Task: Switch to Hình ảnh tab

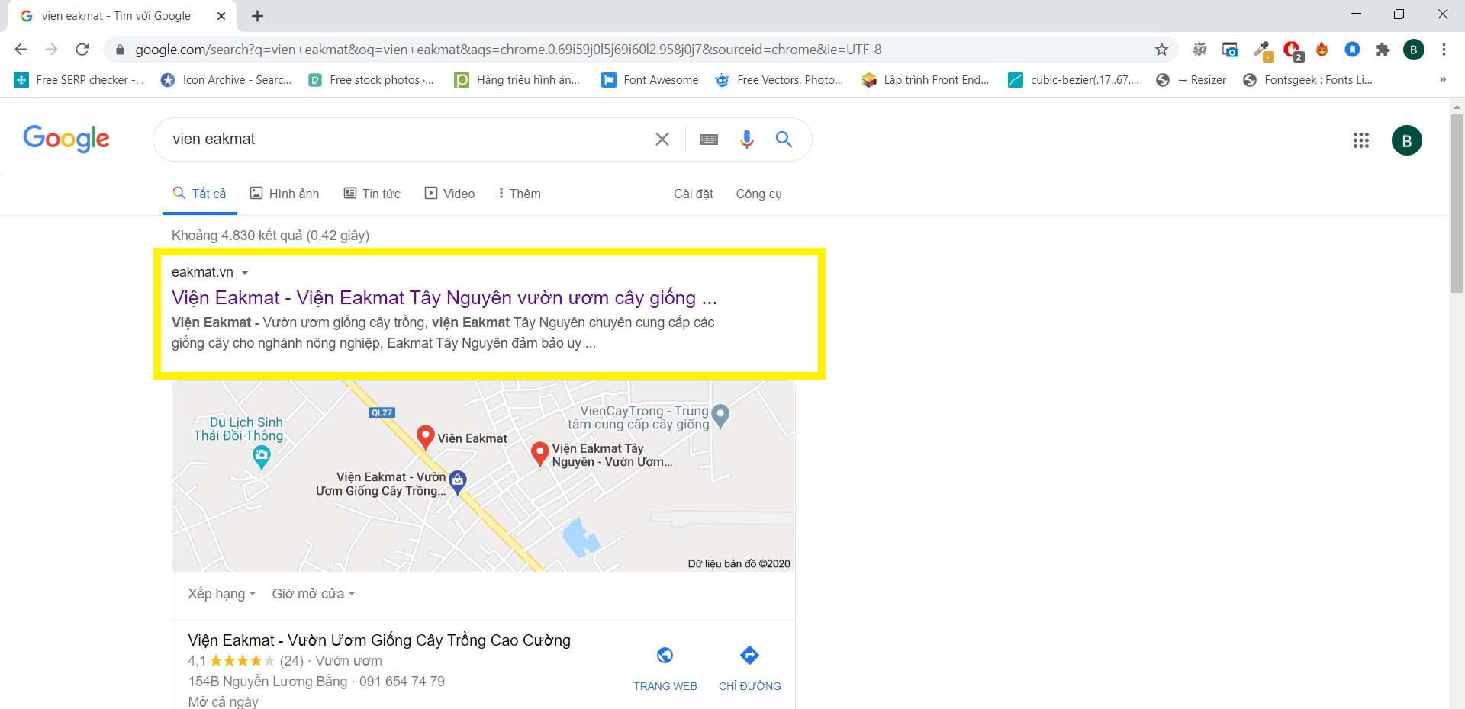Action: click(285, 194)
